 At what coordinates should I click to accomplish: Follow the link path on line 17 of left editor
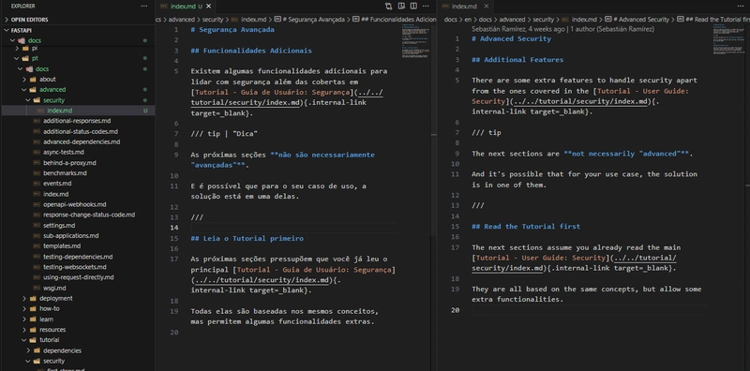(262, 280)
